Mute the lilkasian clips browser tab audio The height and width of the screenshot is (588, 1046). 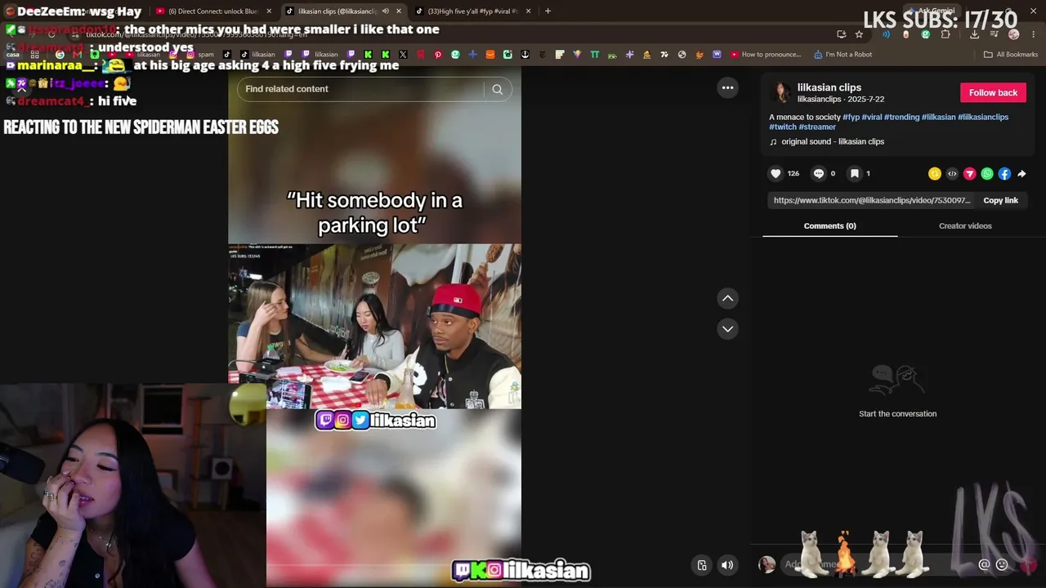click(x=385, y=11)
